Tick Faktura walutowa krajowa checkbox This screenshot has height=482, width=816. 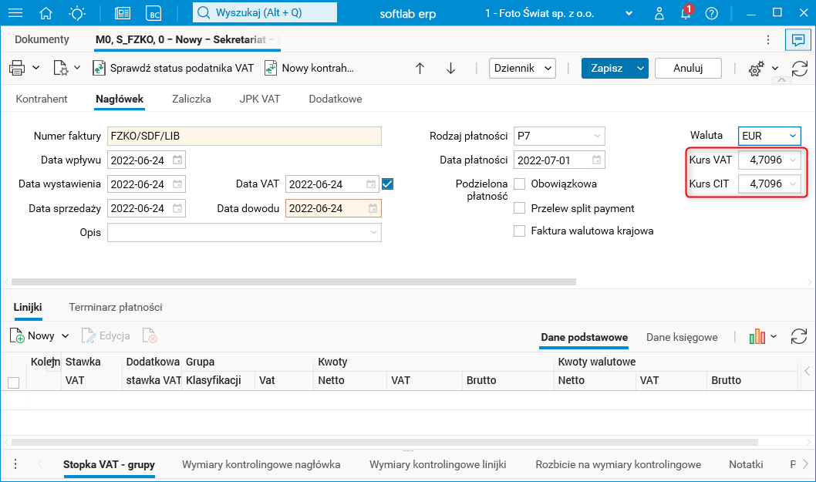click(x=520, y=231)
